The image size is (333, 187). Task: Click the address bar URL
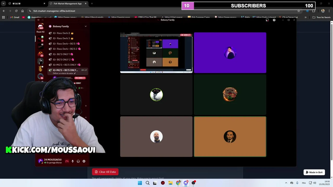click(x=54, y=11)
